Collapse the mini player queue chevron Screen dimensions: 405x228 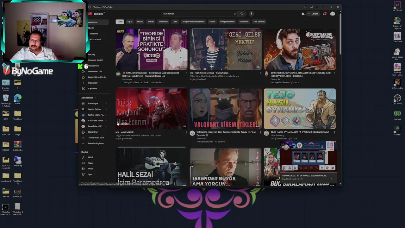coord(332,178)
